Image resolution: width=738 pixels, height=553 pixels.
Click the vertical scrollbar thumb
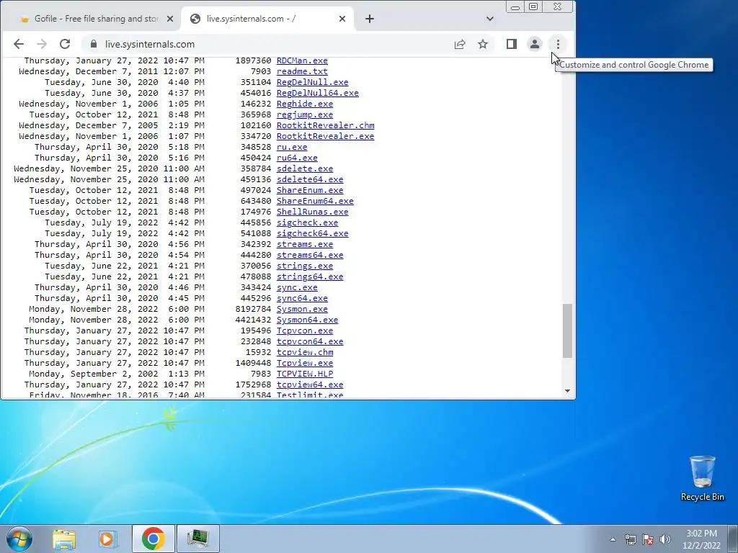point(568,331)
